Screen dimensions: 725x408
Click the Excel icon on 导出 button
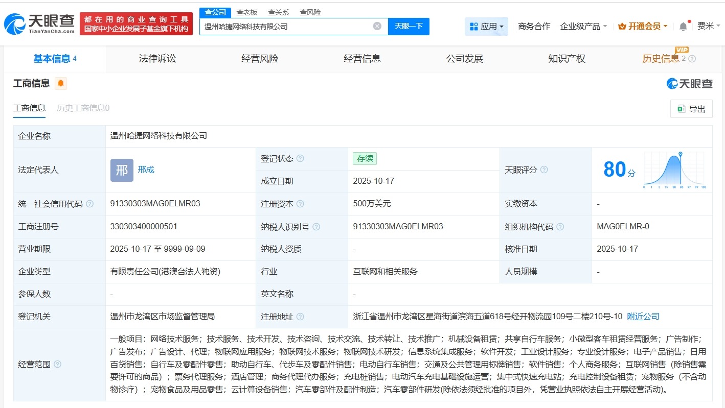tap(681, 109)
